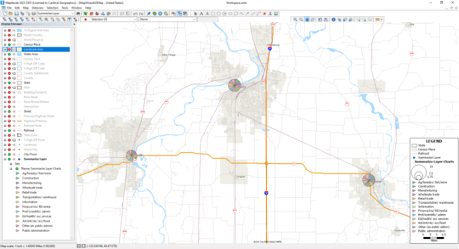Click the red star drawing tool

(264, 14)
